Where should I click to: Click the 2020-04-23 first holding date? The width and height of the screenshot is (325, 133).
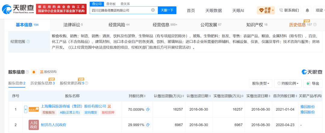(x=285, y=125)
